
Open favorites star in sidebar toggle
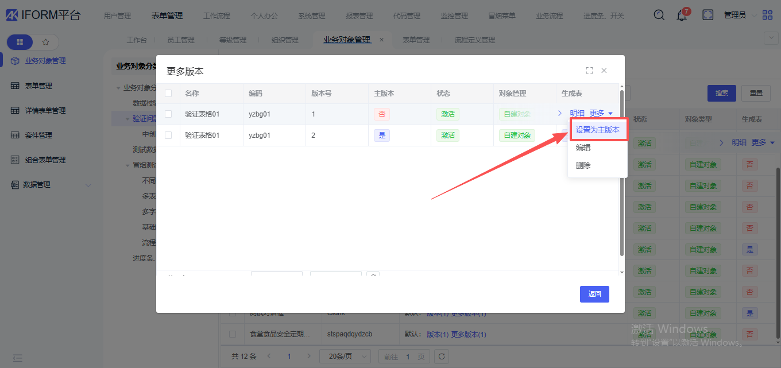[46, 42]
